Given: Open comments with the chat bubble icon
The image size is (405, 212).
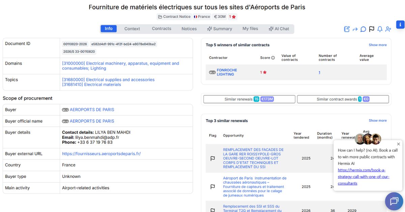Looking at the screenshot, I should (x=363, y=29).
